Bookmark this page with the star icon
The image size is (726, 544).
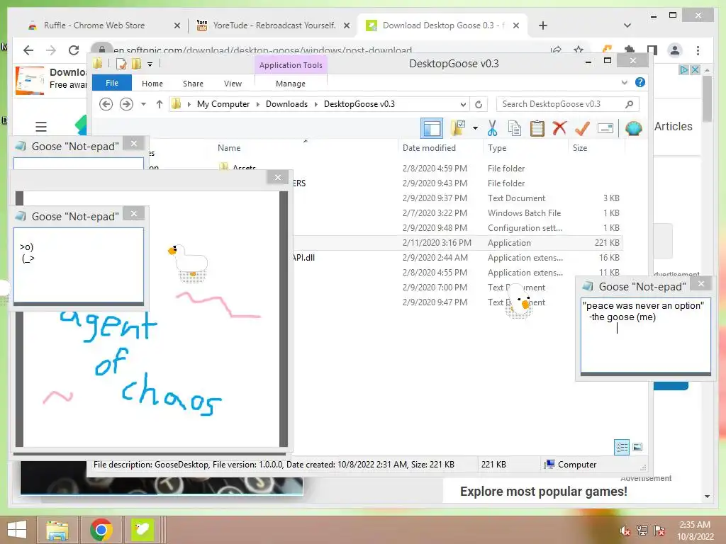(579, 50)
